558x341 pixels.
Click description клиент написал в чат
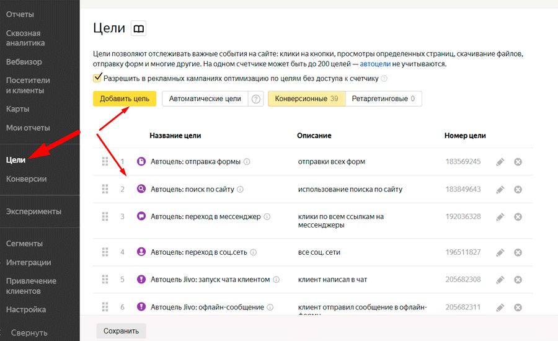pos(332,280)
